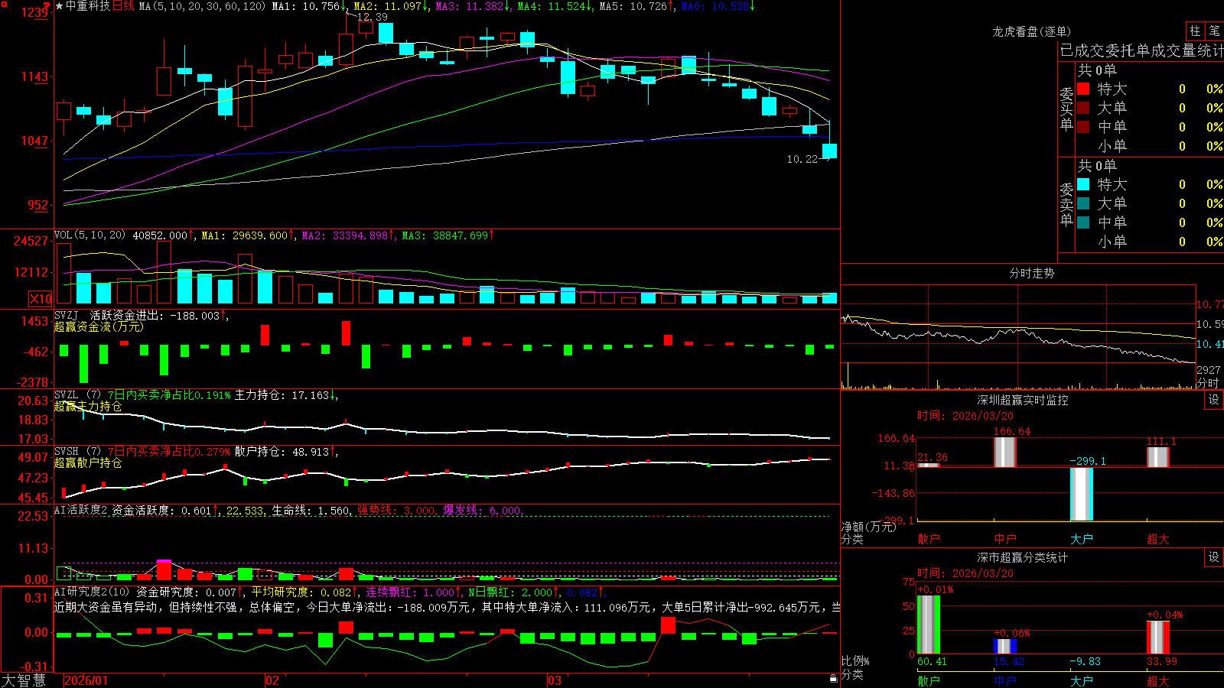Click the lock icon on the date axis
The height and width of the screenshot is (688, 1224).
tap(834, 679)
